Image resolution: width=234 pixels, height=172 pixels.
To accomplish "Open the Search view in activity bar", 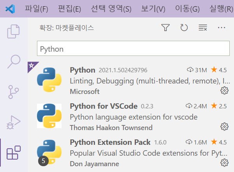I will coord(14,61).
